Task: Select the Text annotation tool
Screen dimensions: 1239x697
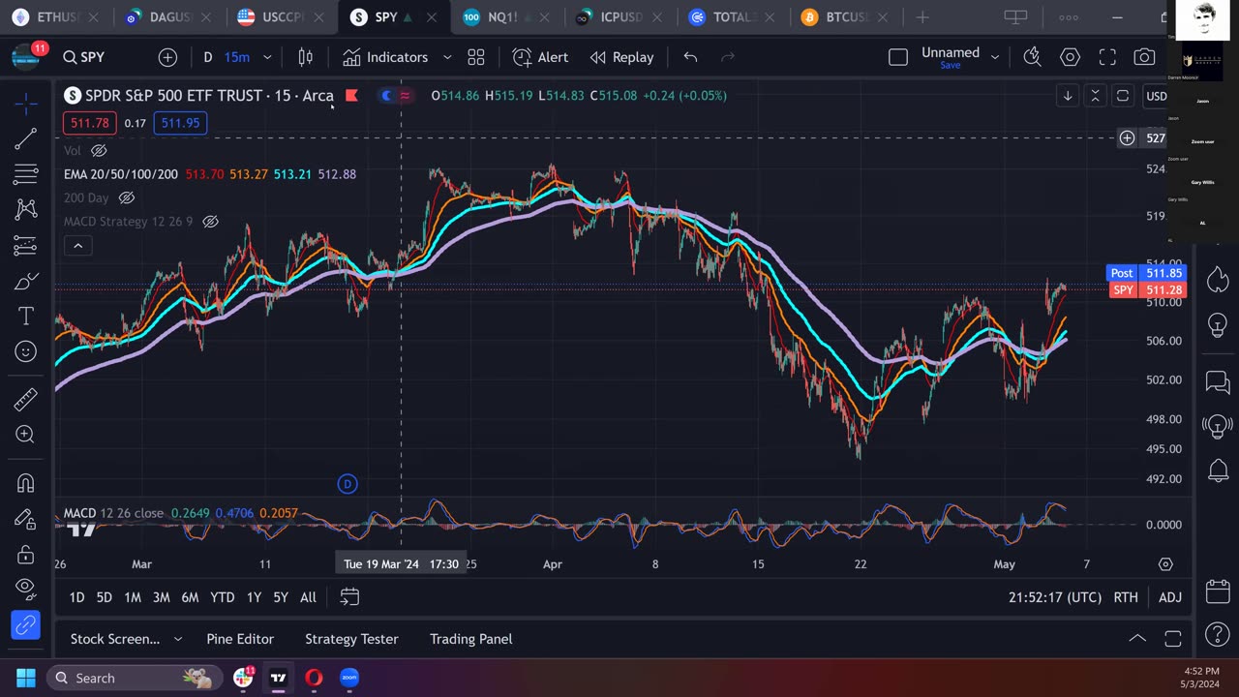Action: point(26,317)
